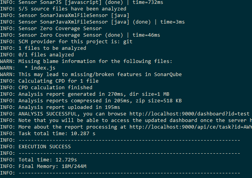The width and height of the screenshot is (252, 178).
Task: Click the 0/1 files analyzed line
Action: point(37,55)
